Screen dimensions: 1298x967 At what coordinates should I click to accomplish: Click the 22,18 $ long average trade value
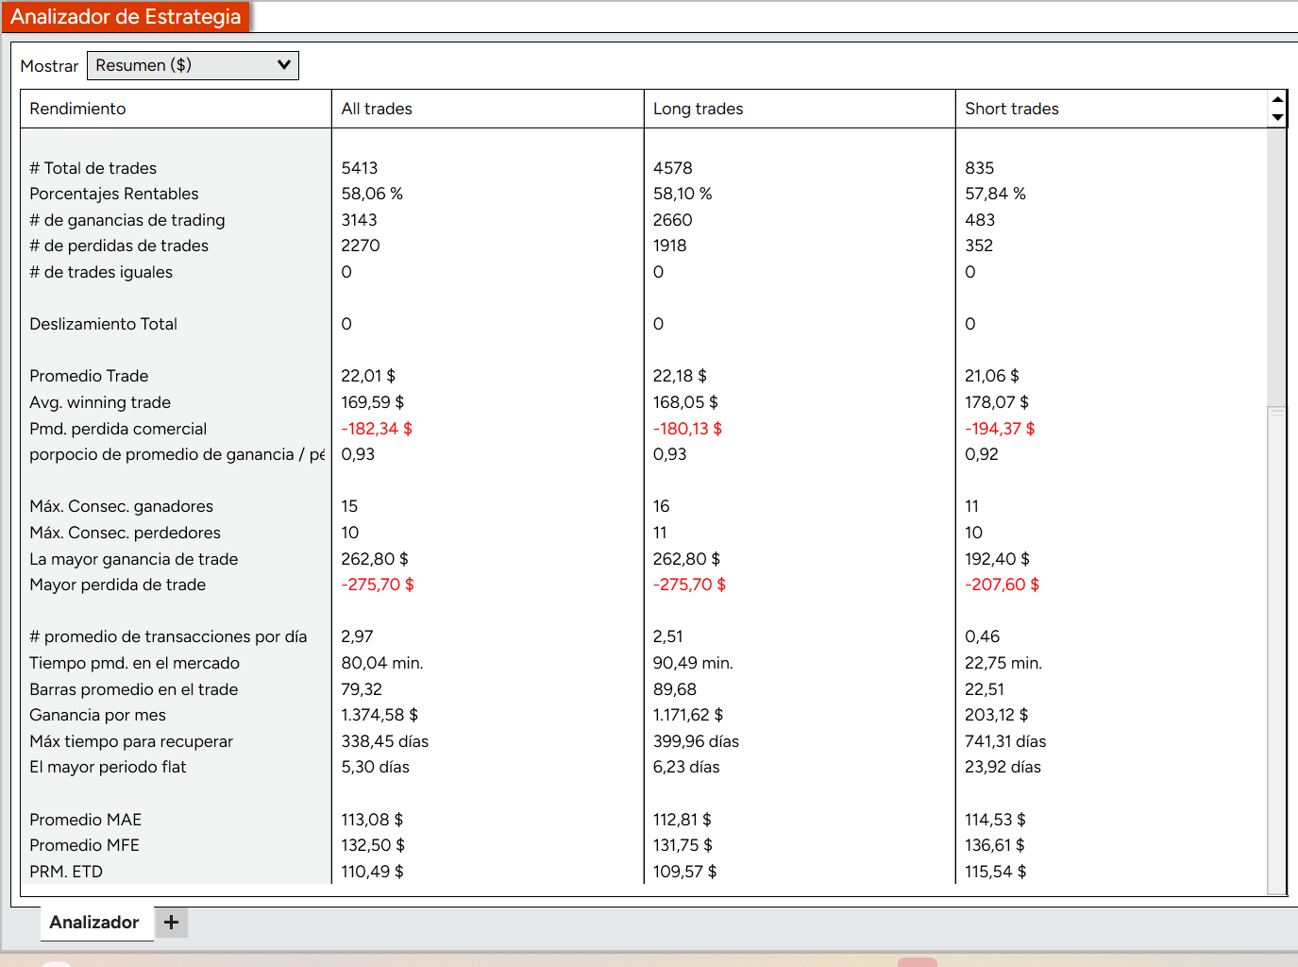(x=680, y=376)
